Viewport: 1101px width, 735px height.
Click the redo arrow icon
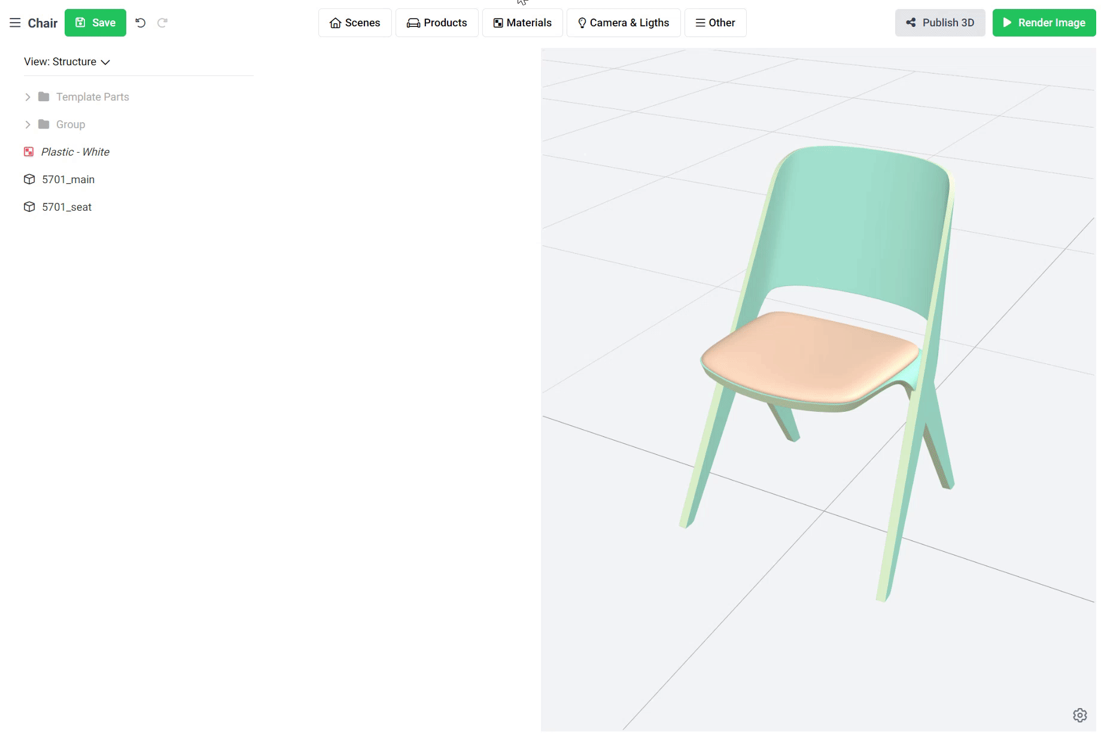click(162, 23)
